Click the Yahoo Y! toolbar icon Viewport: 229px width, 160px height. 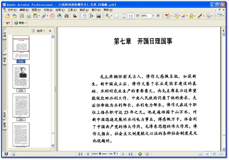click(8, 23)
